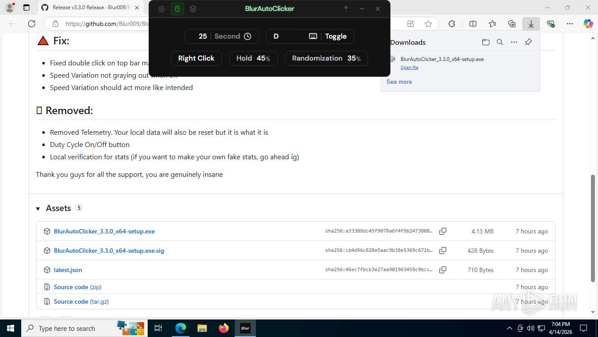Open BlurAutoClicker settings gear icon
The height and width of the screenshot is (337, 598).
point(161,9)
